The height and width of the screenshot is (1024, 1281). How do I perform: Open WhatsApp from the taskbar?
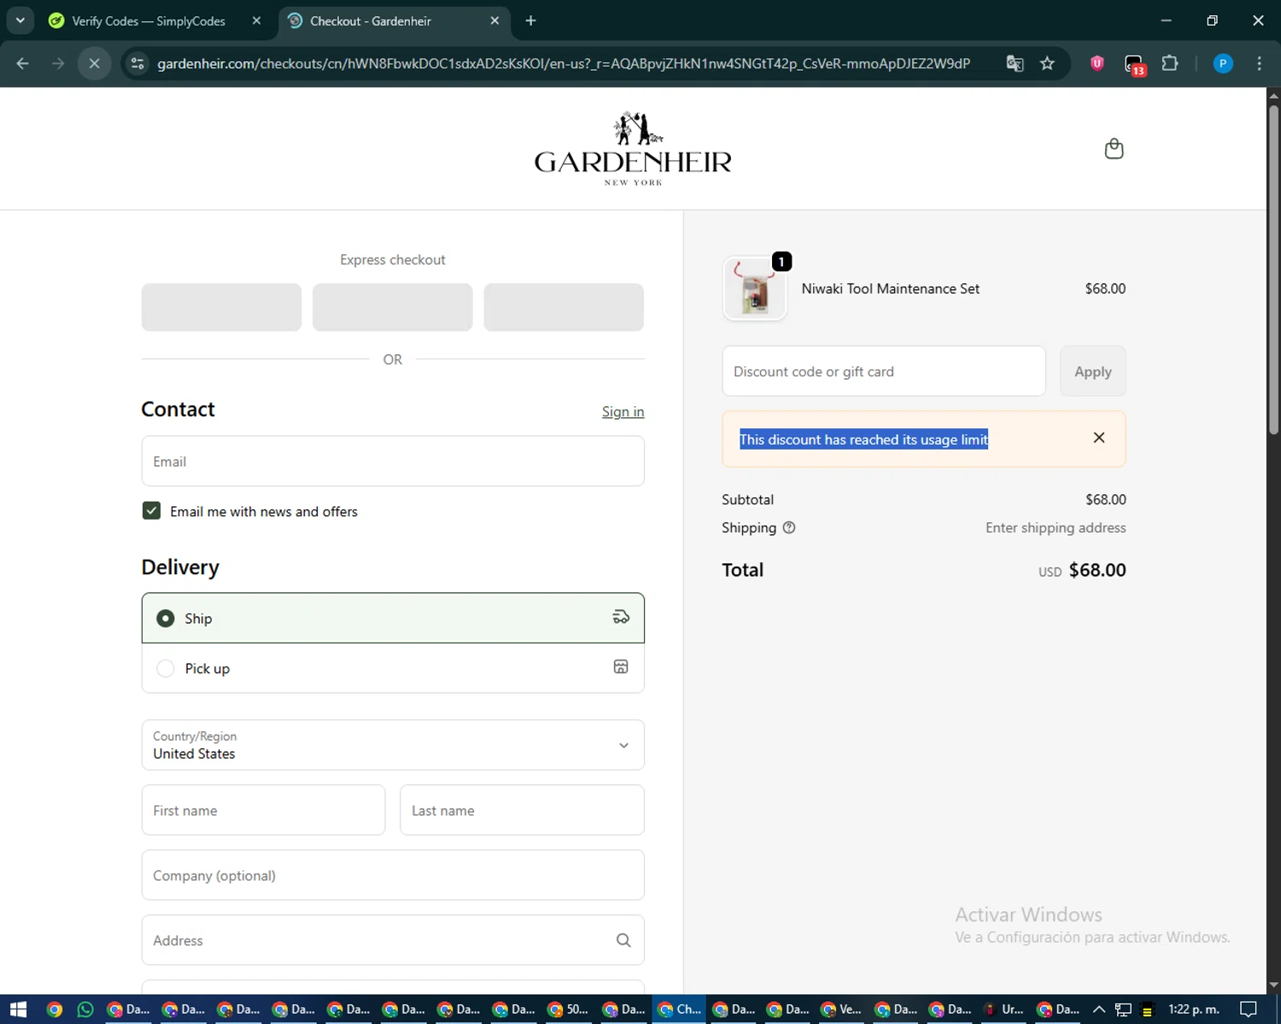pos(85,1009)
